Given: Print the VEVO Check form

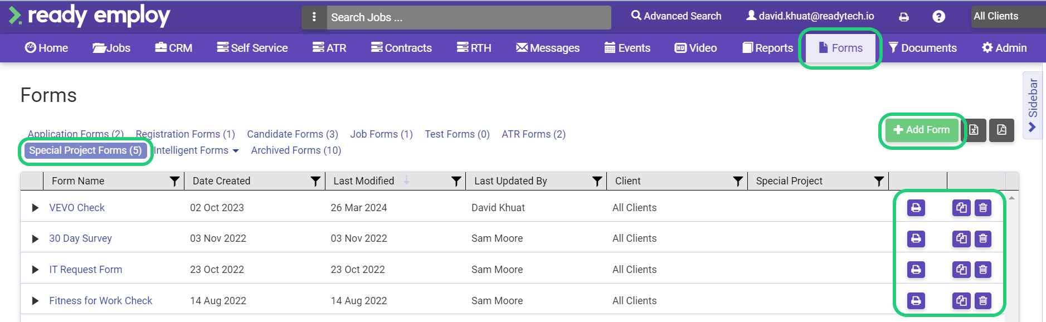Looking at the screenshot, I should (x=916, y=208).
